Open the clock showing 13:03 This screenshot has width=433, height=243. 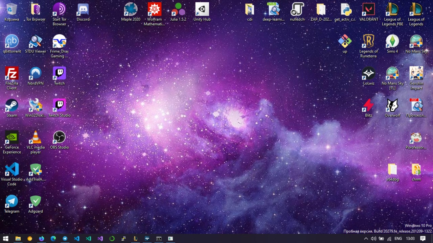pos(410,239)
